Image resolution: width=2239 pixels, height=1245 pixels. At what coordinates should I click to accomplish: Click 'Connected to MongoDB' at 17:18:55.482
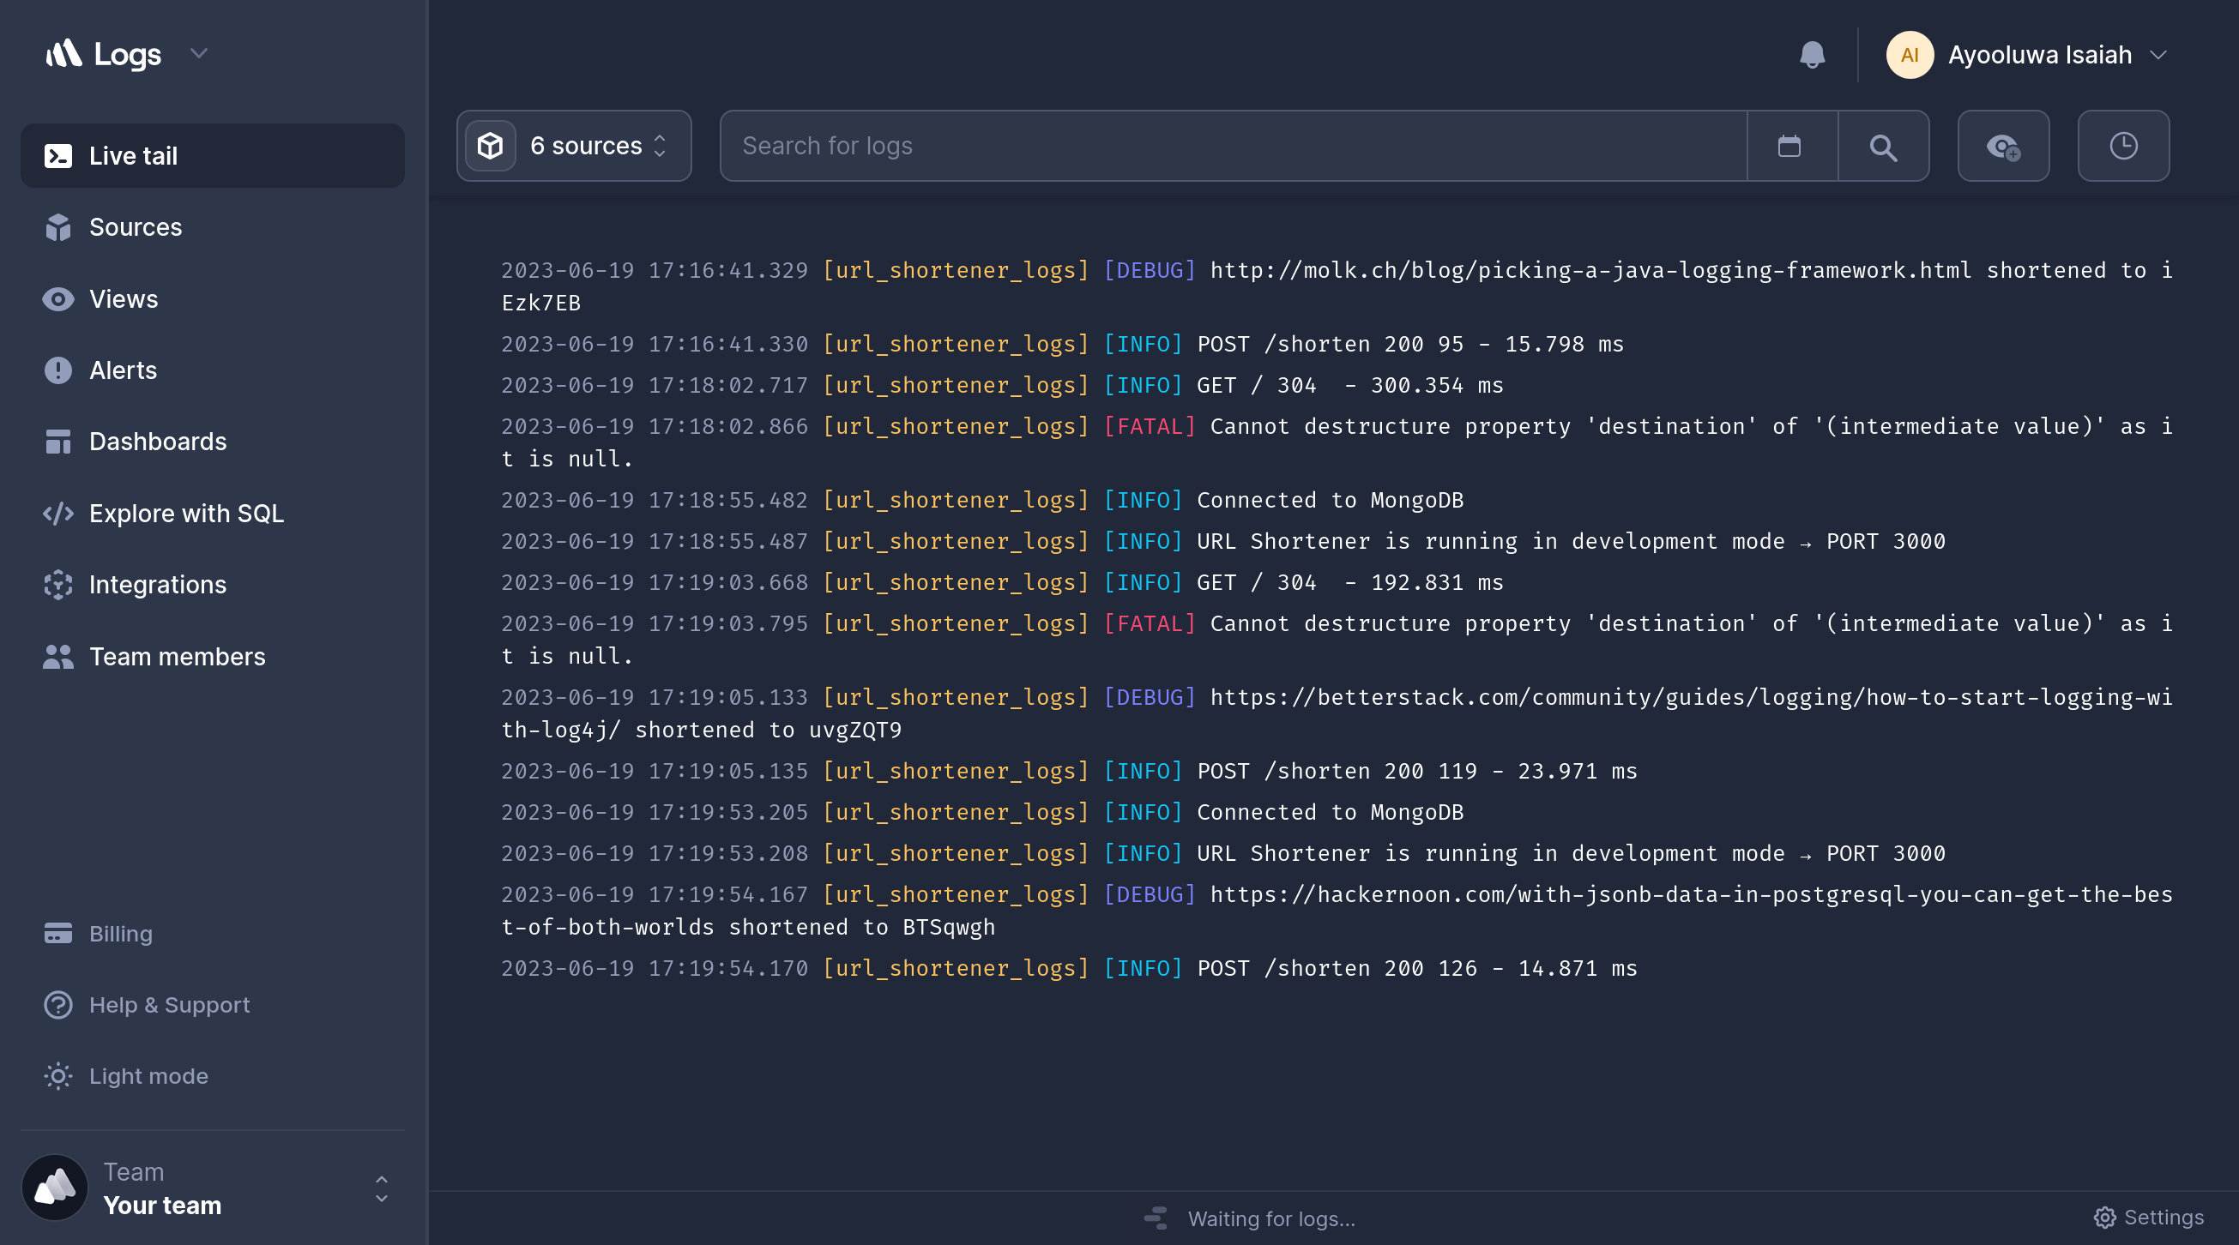[x=1330, y=501]
